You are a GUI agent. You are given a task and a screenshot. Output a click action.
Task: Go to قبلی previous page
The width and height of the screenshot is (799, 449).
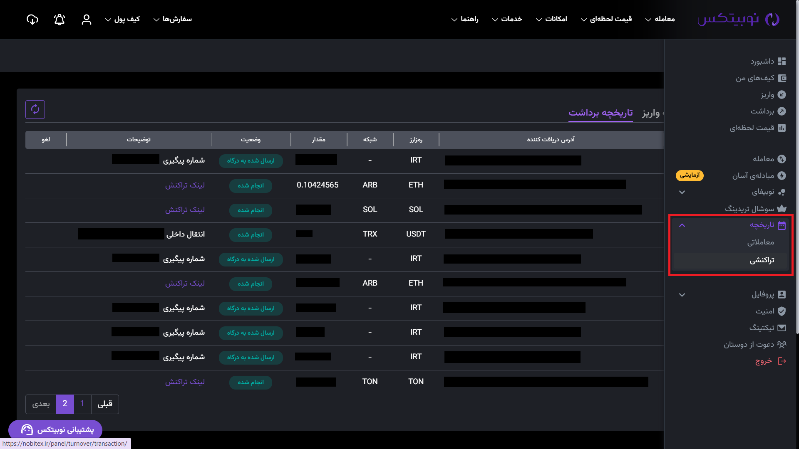tap(105, 404)
